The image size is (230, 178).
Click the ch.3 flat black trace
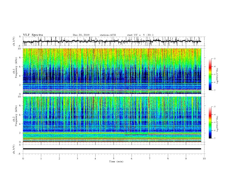point(112,149)
